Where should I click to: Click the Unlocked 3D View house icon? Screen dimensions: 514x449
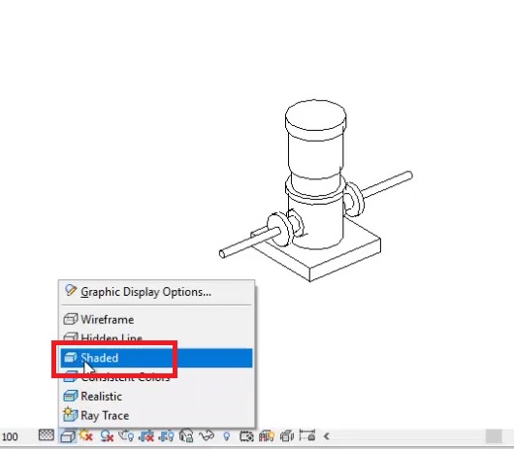point(186,435)
